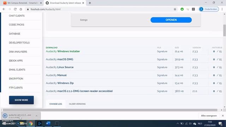Open the CODEC PACKS category
Screen dimensions: 226x127
point(17,25)
